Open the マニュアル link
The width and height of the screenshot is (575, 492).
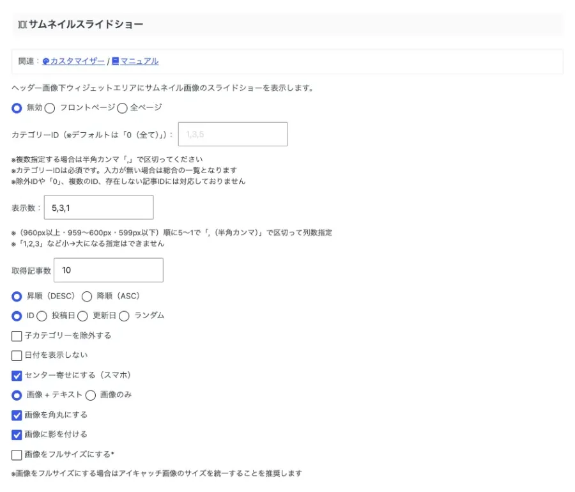pyautogui.click(x=139, y=61)
